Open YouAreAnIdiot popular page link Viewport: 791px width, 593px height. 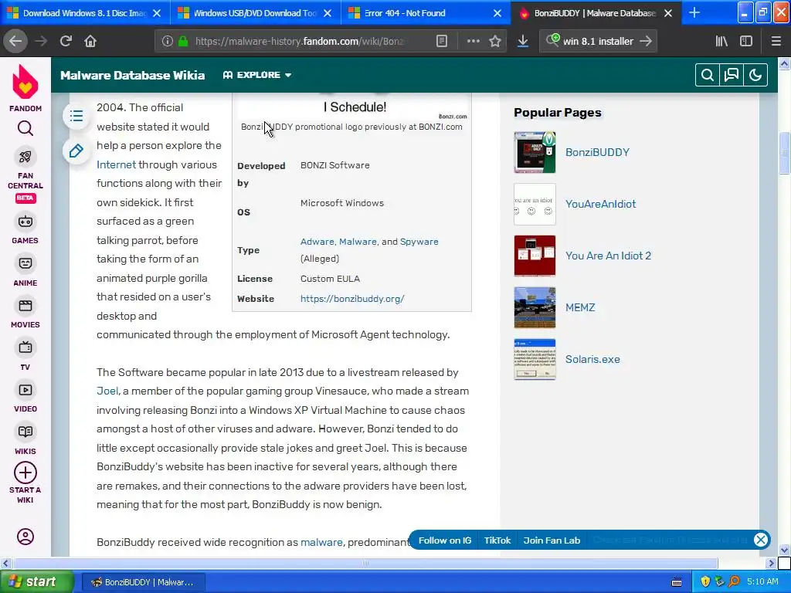pos(600,204)
